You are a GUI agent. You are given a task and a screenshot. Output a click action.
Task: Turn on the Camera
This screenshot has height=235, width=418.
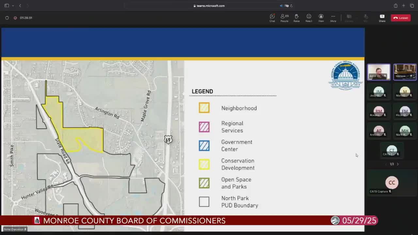[349, 18]
